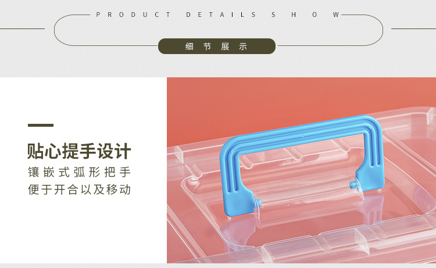Viewport: 436px width, 268px height.
Task: Click the 便于开合以及移动 text line
Action: 79,190
